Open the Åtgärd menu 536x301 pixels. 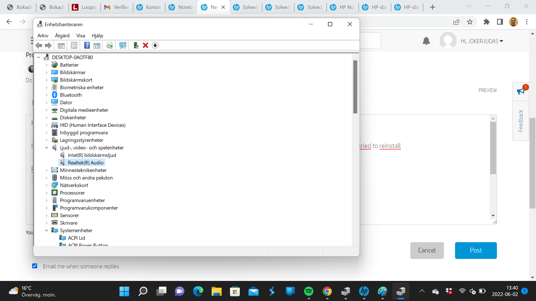(x=62, y=35)
